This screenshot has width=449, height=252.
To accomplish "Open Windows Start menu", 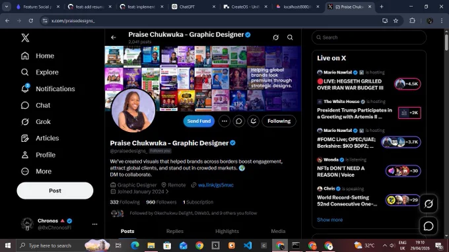I will tap(8, 245).
